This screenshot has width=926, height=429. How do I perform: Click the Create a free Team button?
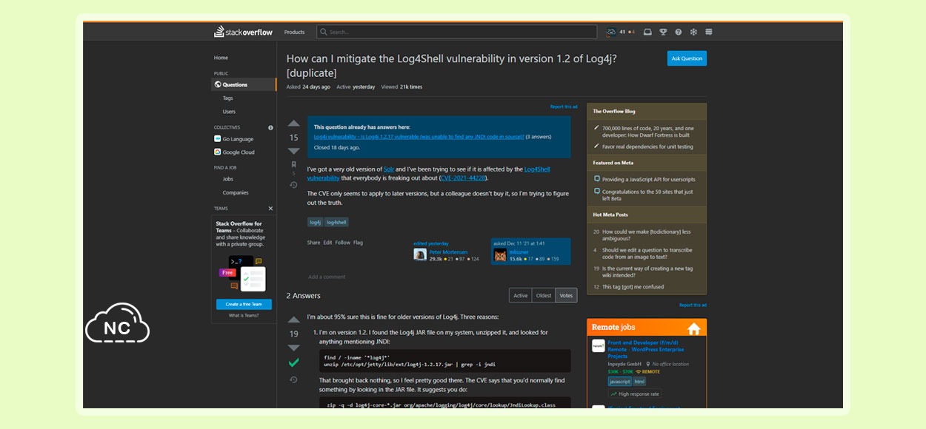tap(244, 304)
